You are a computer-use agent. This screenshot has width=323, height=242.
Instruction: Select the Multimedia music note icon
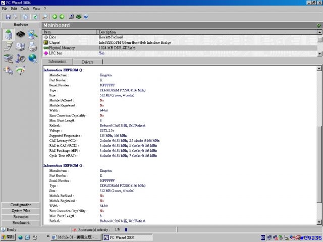(x=21, y=58)
